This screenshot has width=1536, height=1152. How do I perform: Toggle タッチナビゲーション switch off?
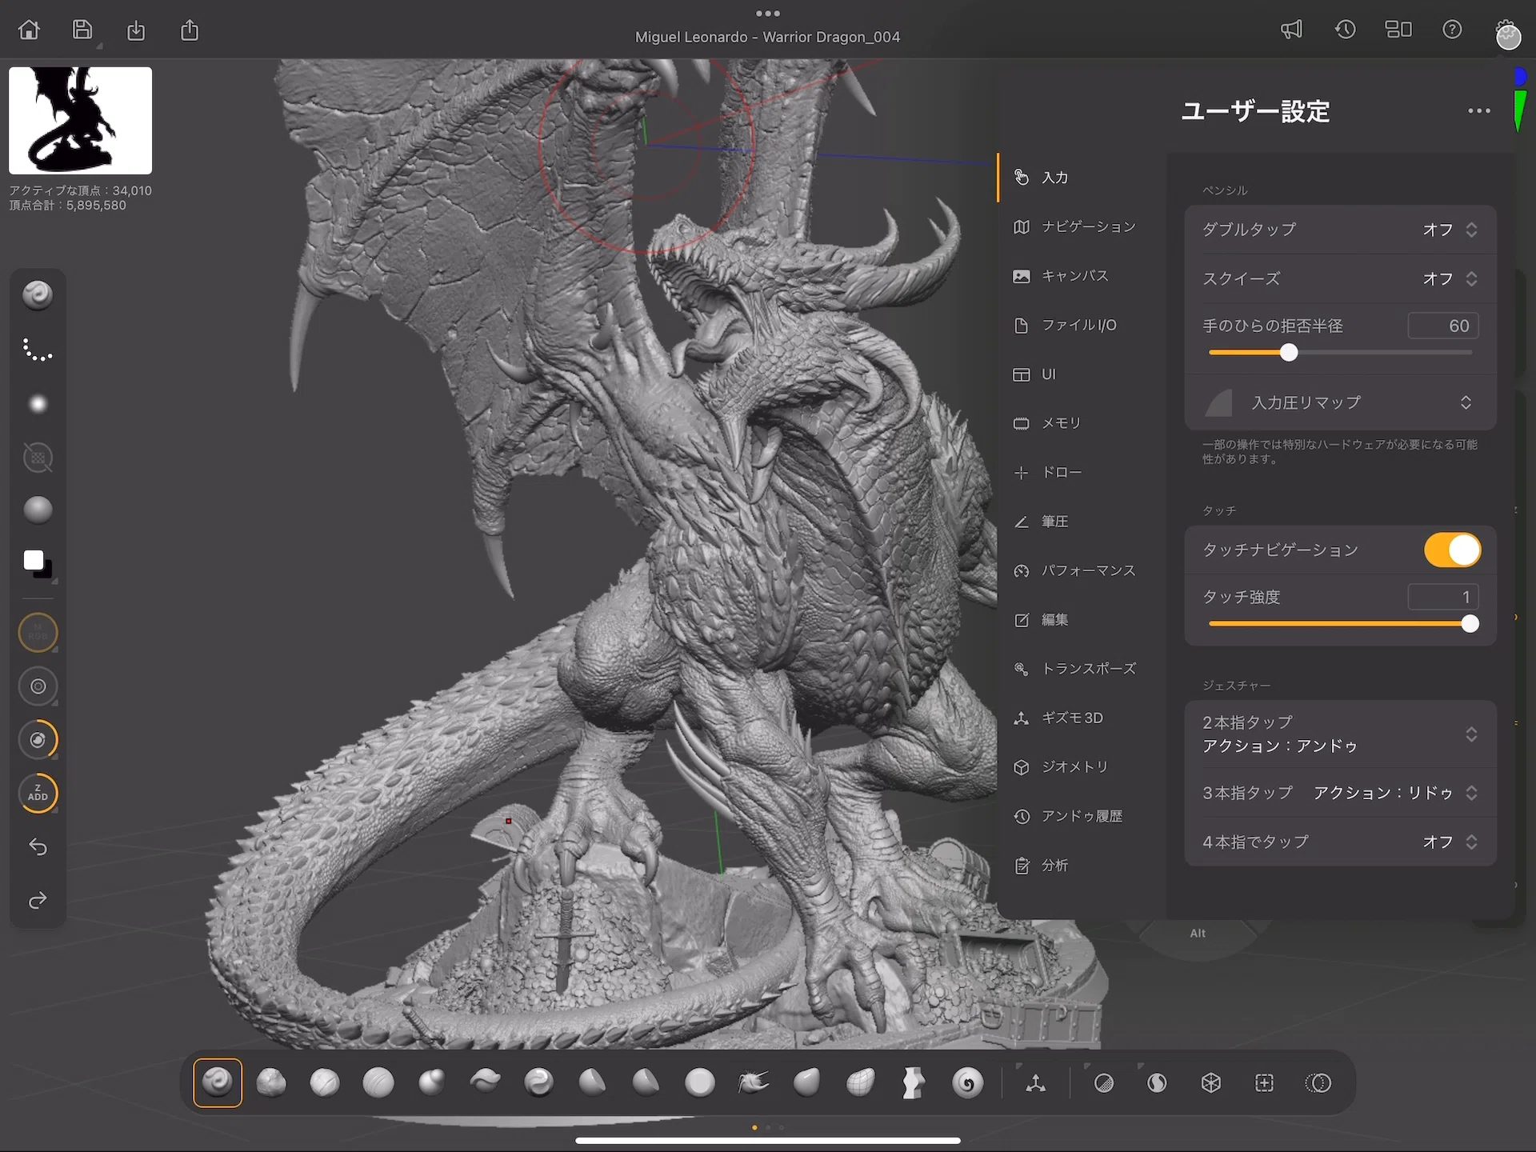[x=1452, y=550]
